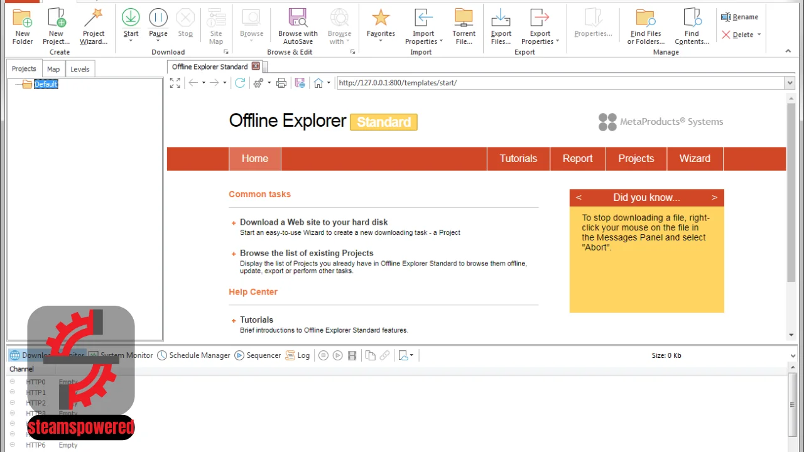Open the Schedule Manager tab
The width and height of the screenshot is (804, 452).
tap(193, 355)
